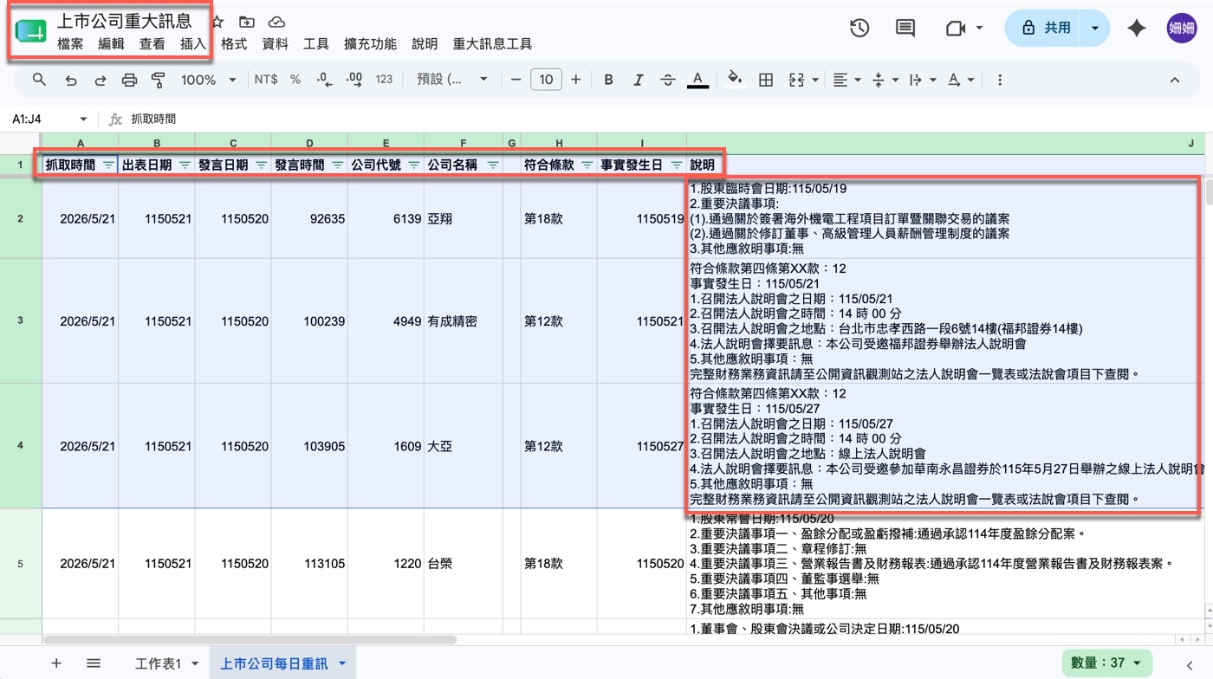Open the 編輯 menu
Image resolution: width=1213 pixels, height=679 pixels.
[x=111, y=43]
